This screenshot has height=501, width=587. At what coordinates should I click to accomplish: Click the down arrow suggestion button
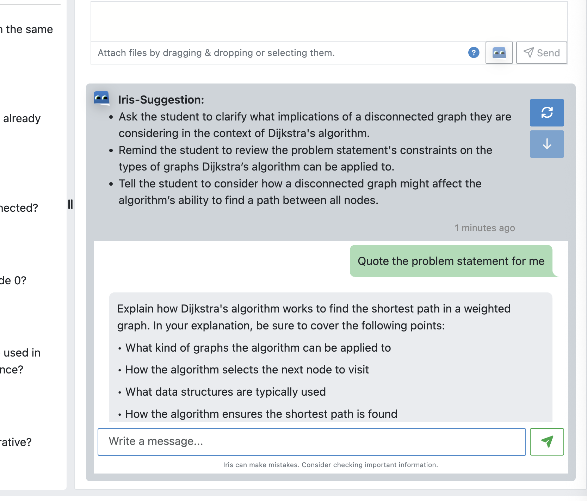coord(546,144)
